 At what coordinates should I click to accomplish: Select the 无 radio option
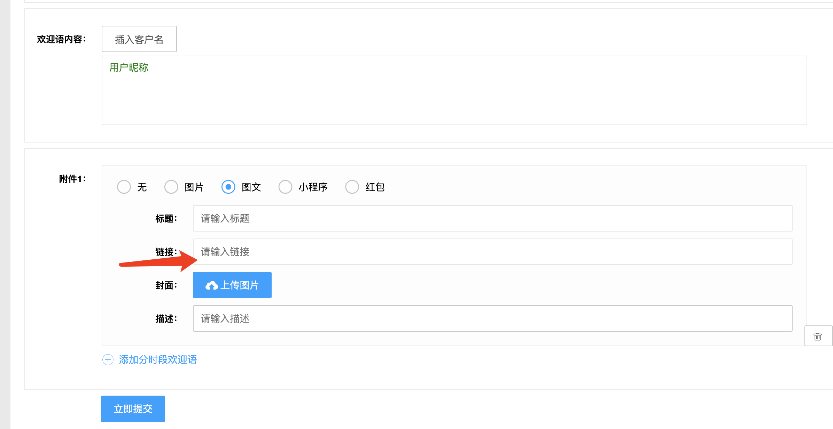tap(124, 187)
